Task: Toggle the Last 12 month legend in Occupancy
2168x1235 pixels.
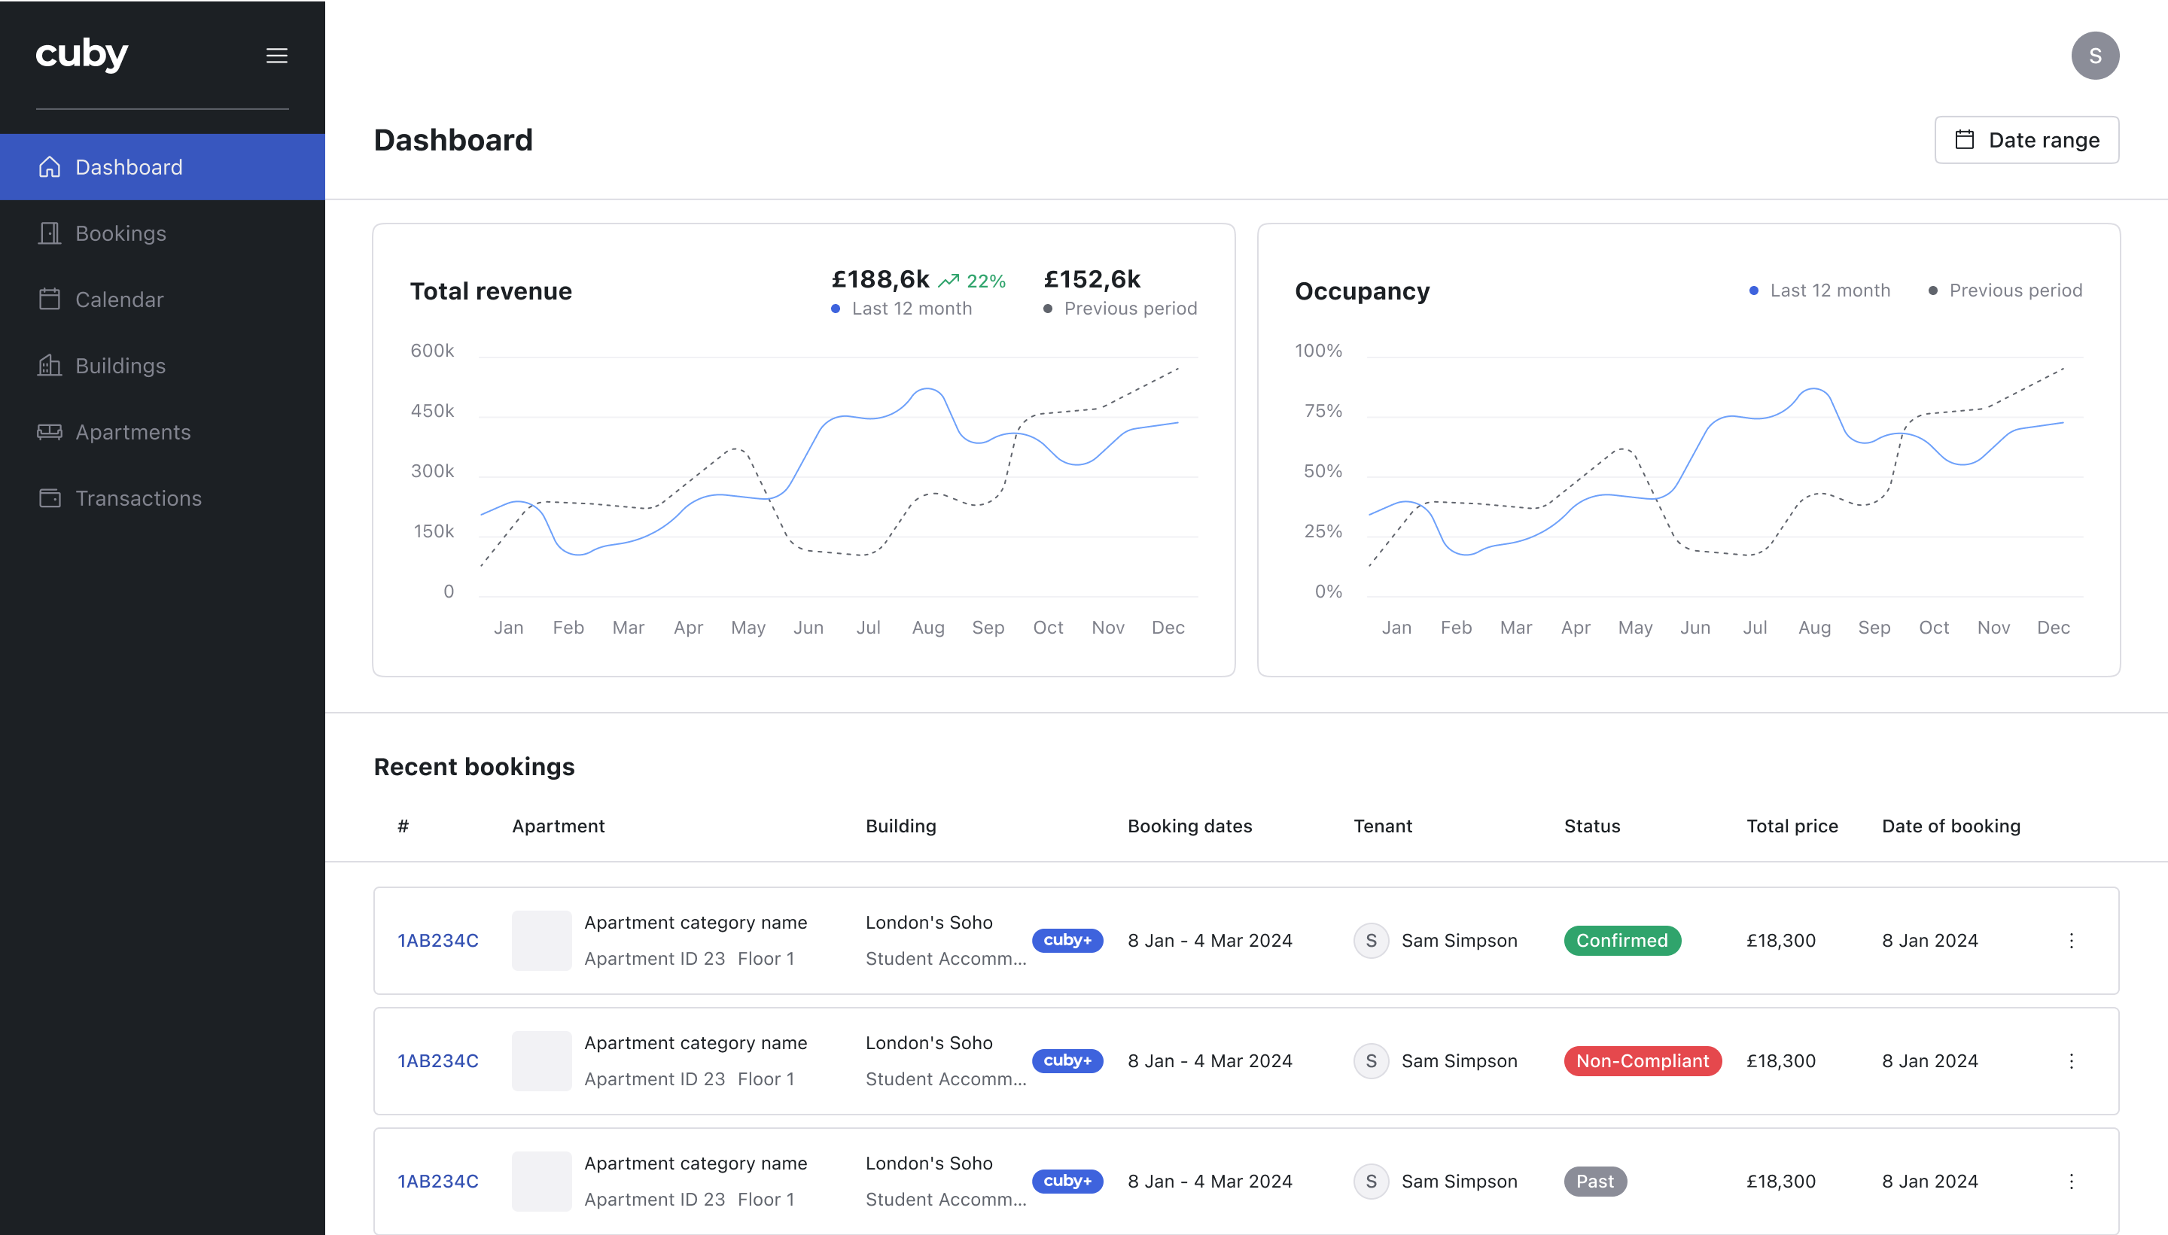Action: [x=1829, y=290]
